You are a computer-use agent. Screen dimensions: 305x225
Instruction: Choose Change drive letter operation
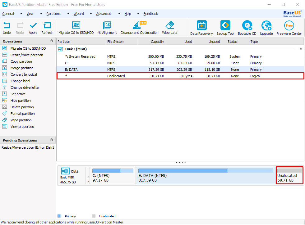25,88
